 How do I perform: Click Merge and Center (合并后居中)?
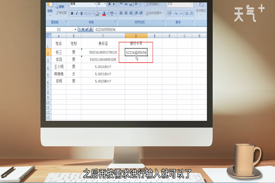click(154, 13)
